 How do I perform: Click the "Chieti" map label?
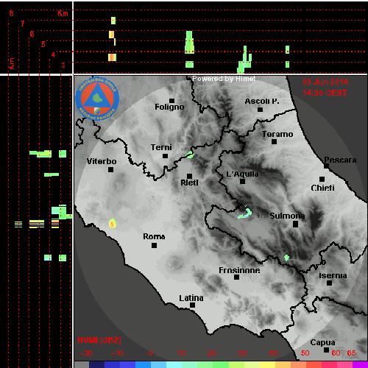coord(322,188)
